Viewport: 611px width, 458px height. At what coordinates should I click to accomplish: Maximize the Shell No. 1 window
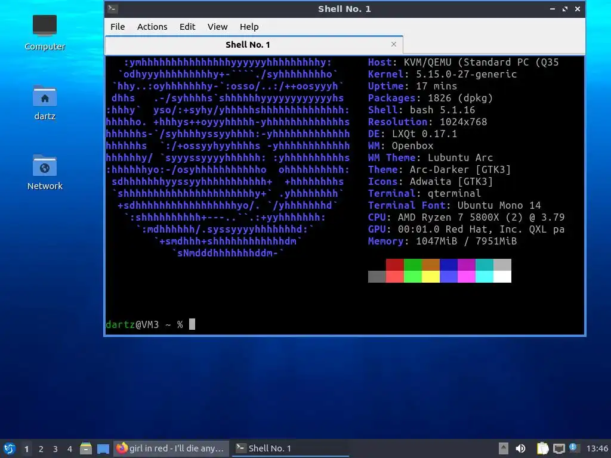pyautogui.click(x=564, y=8)
